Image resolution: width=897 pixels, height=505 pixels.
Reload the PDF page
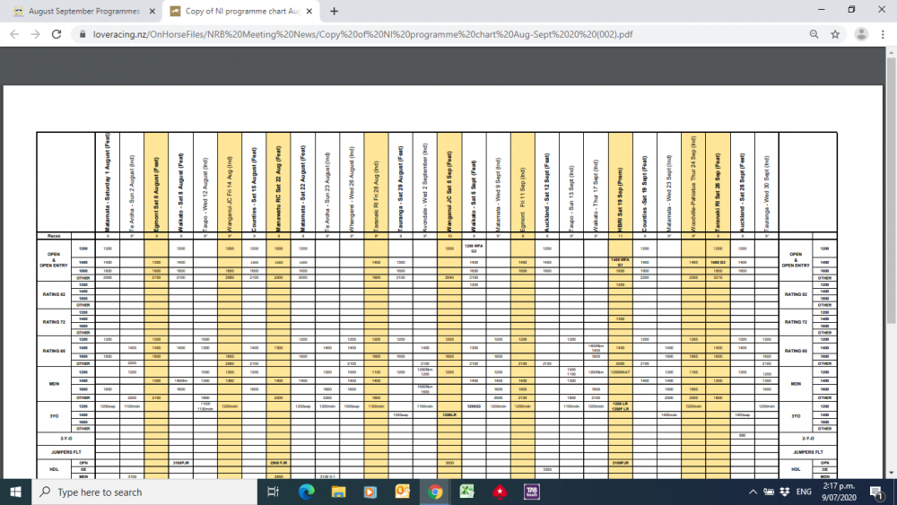click(x=56, y=34)
